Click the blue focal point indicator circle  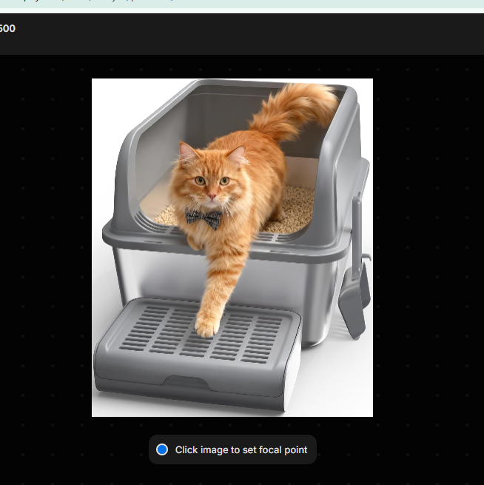click(x=162, y=449)
